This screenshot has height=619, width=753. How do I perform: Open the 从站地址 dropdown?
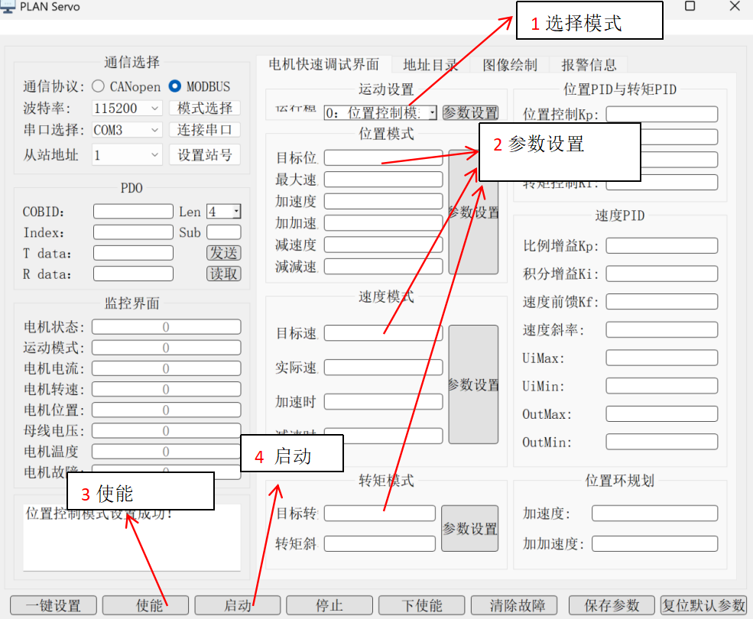pos(127,154)
